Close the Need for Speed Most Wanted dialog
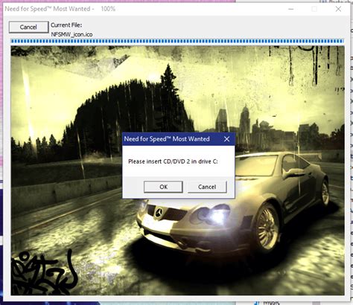 click(x=226, y=139)
